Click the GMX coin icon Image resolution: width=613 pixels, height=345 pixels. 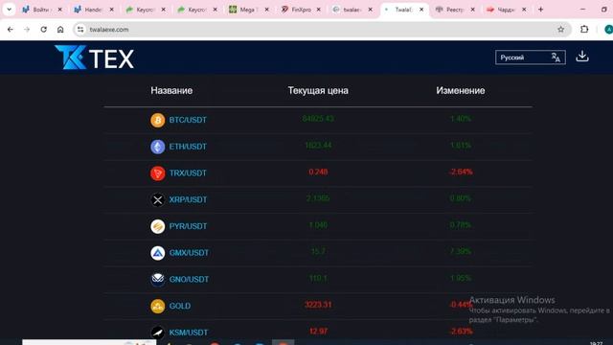157,253
